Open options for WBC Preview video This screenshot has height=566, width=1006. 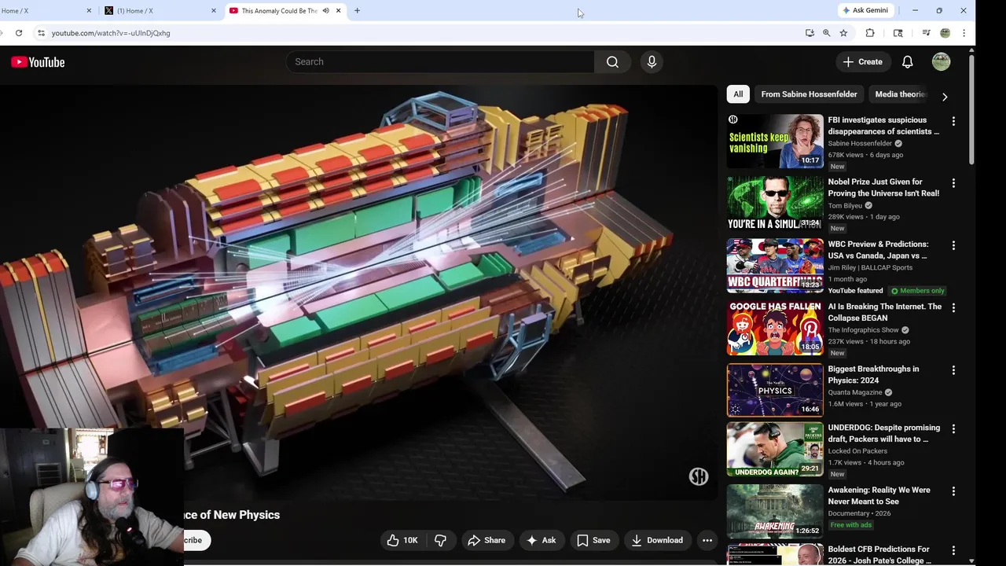[953, 245]
